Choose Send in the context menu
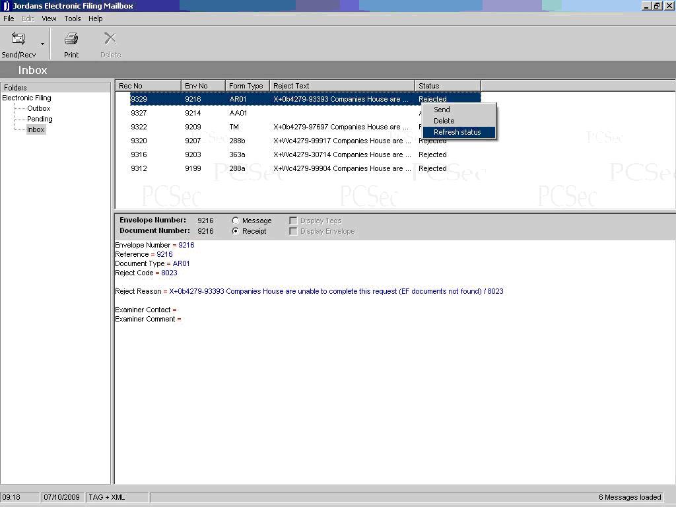This screenshot has width=676, height=507. coord(442,110)
